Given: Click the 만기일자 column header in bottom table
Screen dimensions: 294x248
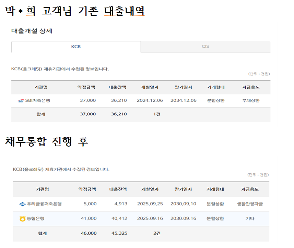Looking at the screenshot, I should click(x=183, y=189).
